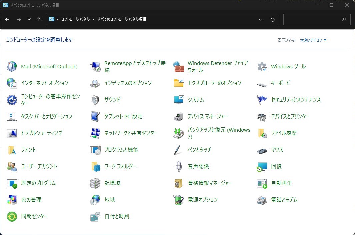The width and height of the screenshot is (355, 235).
Task: Open the Windows Defender ファイアウォール icon
Action: click(179, 67)
